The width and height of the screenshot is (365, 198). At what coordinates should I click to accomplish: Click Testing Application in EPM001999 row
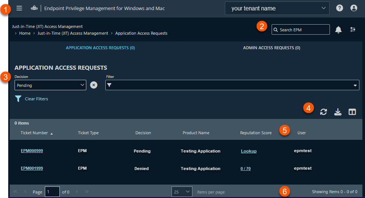200,169
